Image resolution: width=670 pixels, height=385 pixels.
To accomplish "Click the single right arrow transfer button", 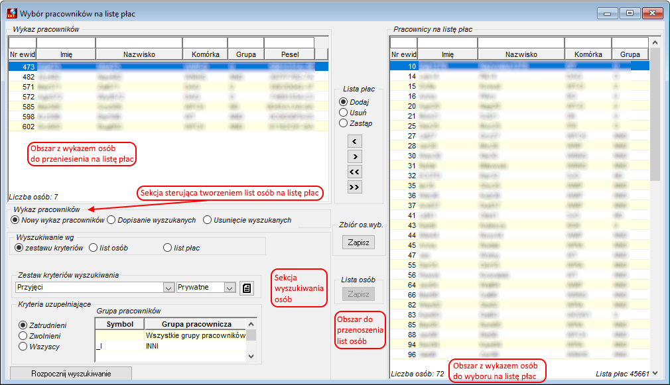I will [x=355, y=156].
